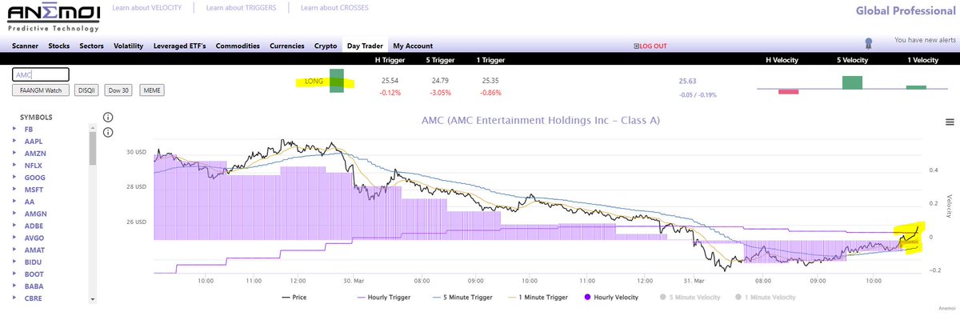Click the H Trigger value 25.54

390,81
